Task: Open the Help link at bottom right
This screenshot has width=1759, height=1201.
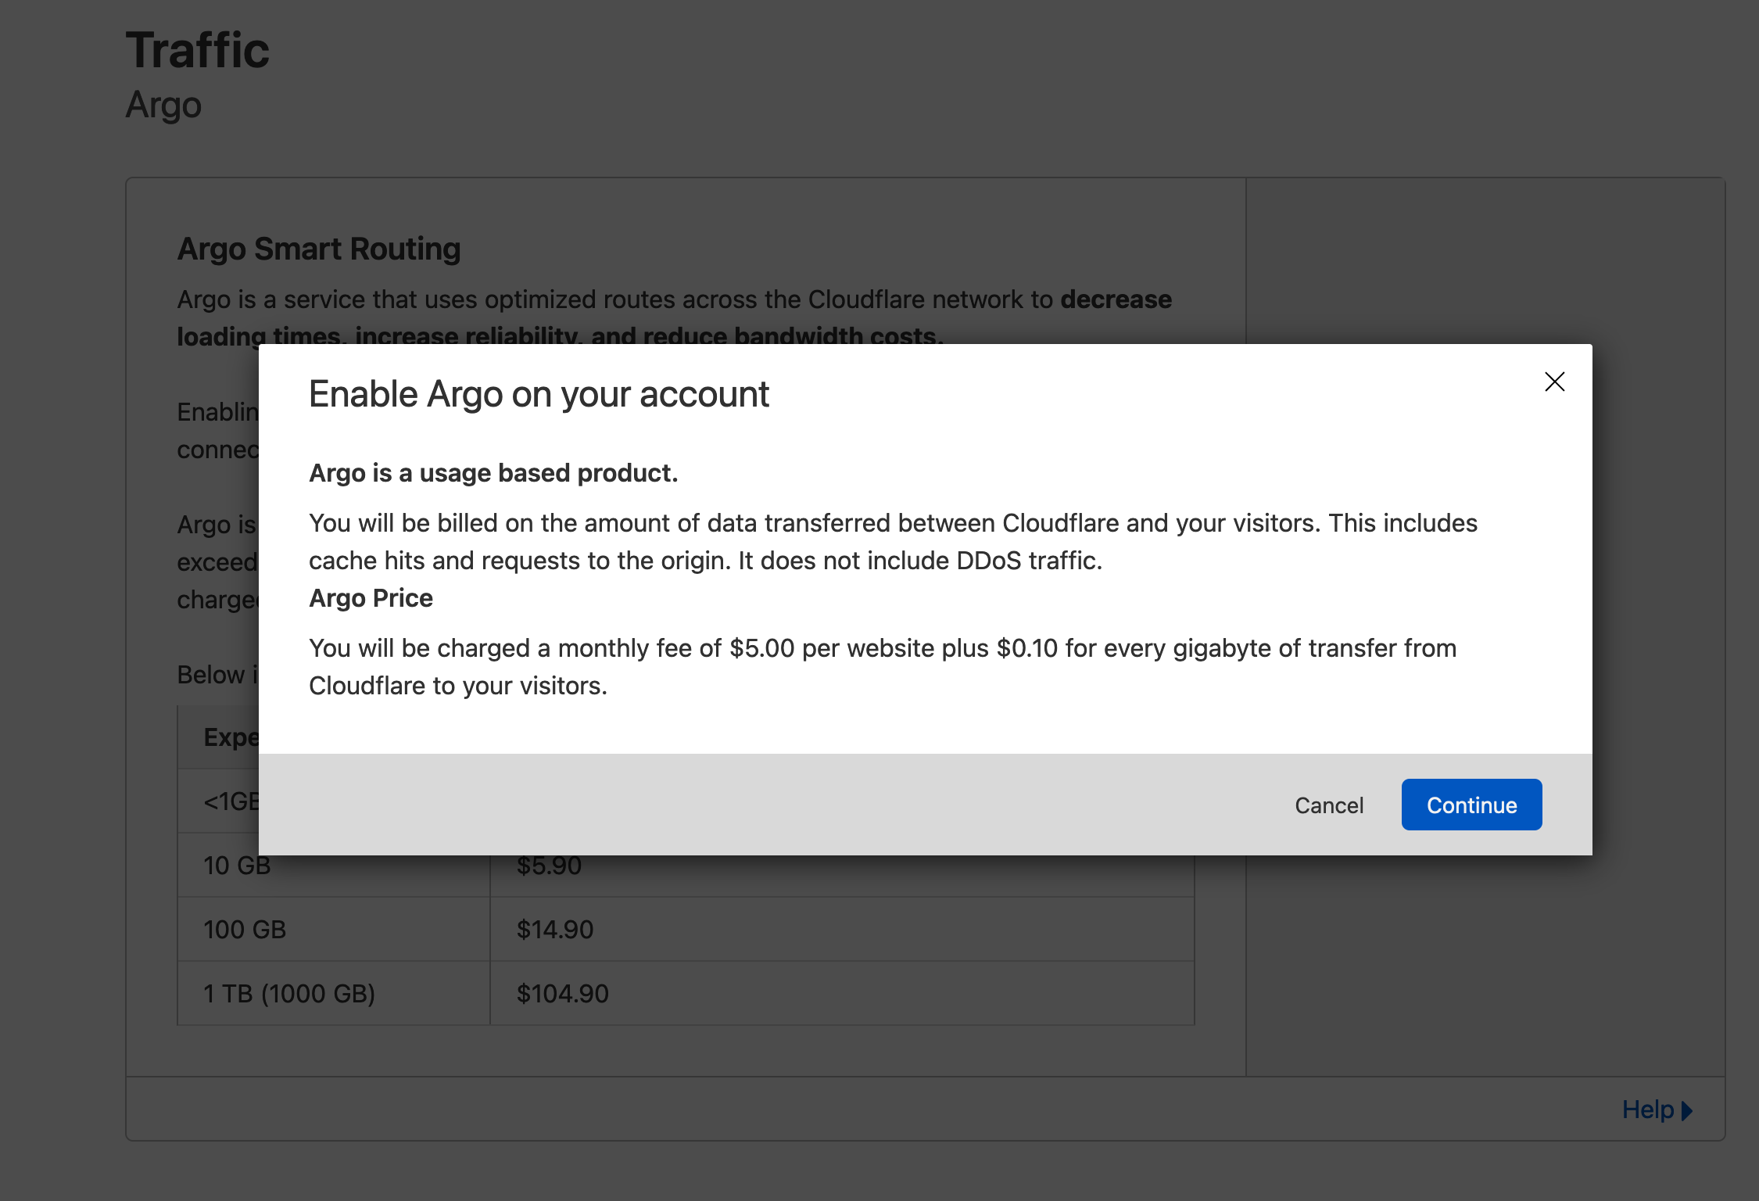Action: [1650, 1109]
